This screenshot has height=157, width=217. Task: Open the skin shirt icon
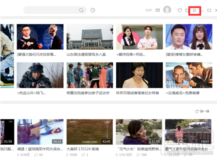[x=187, y=10]
